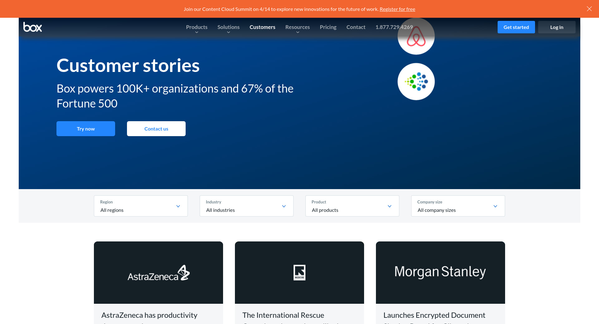Screen dimensions: 599x324
Task: Open the Industry filter dropdown
Action: pos(246,206)
